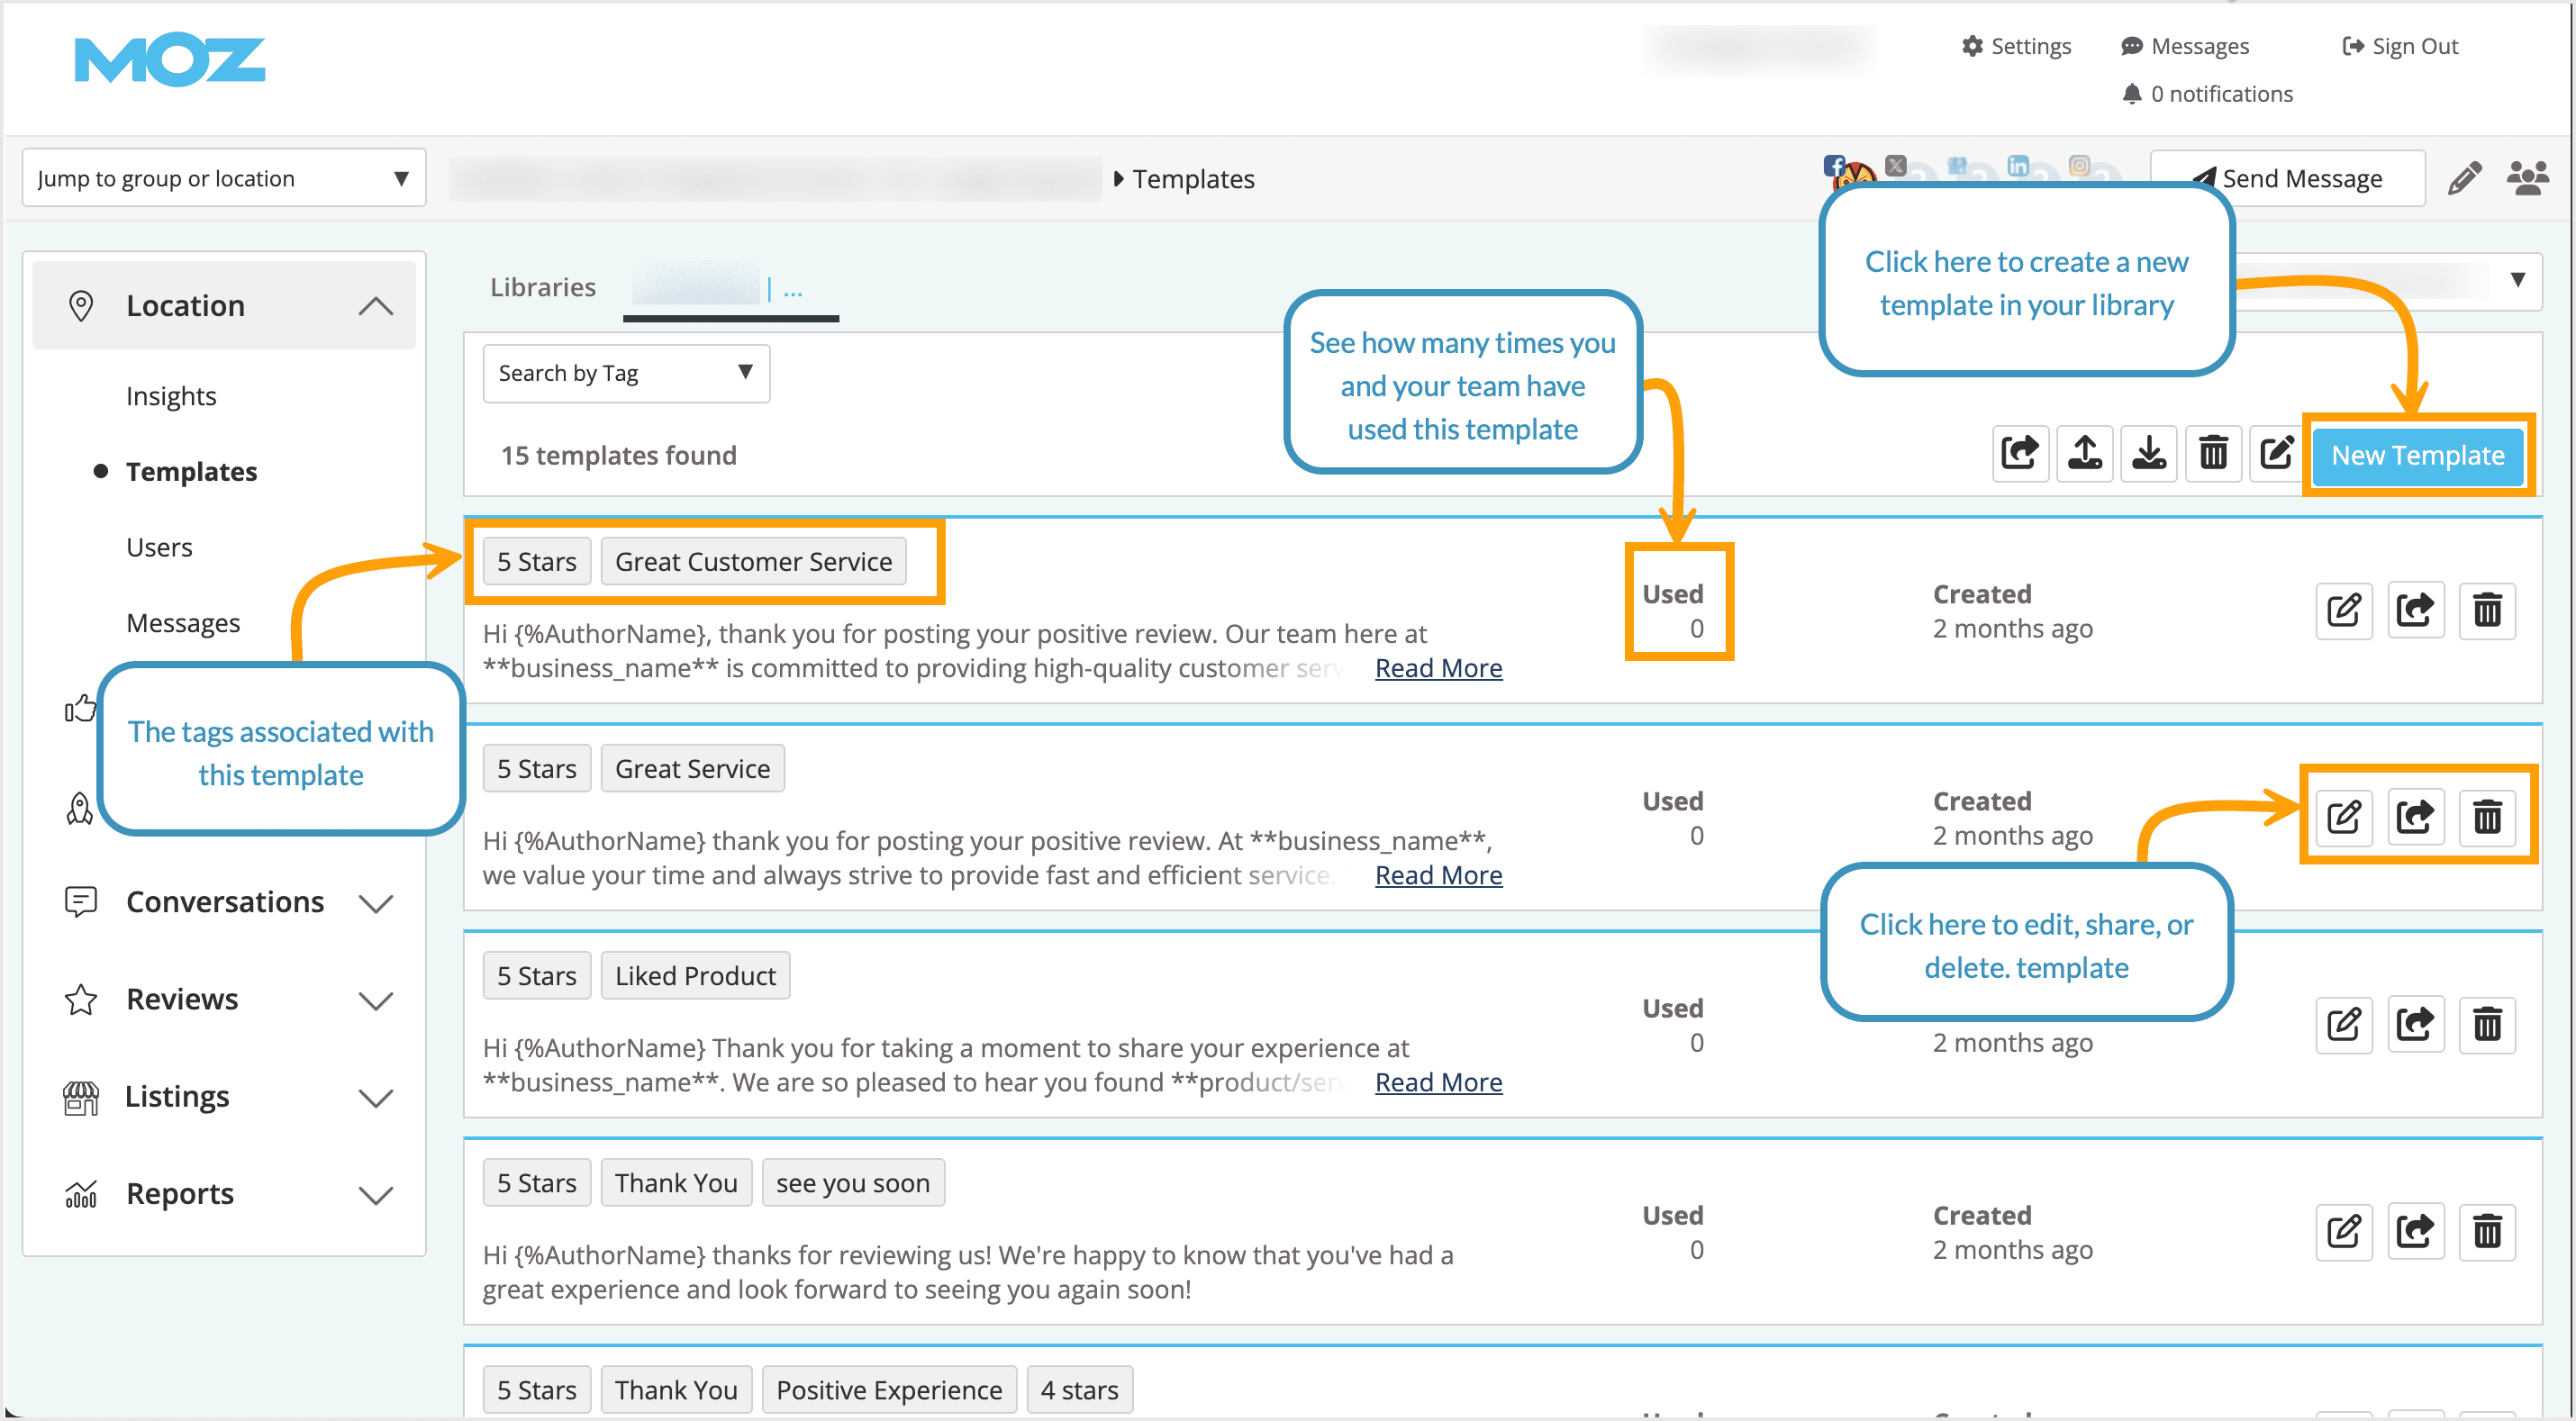
Task: Click the download templates icon
Action: tap(2148, 454)
